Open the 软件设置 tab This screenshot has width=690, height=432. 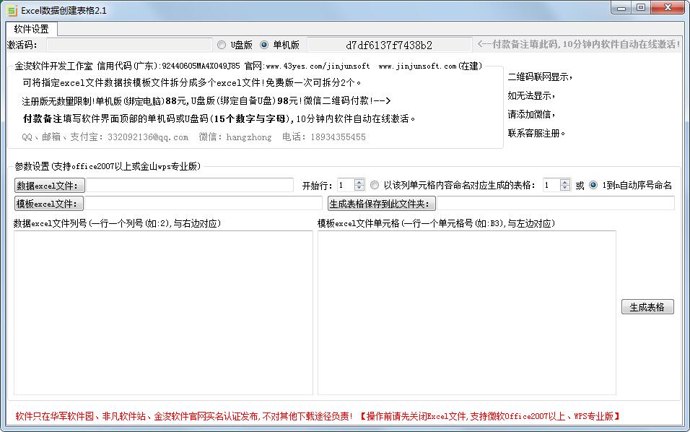pyautogui.click(x=32, y=29)
